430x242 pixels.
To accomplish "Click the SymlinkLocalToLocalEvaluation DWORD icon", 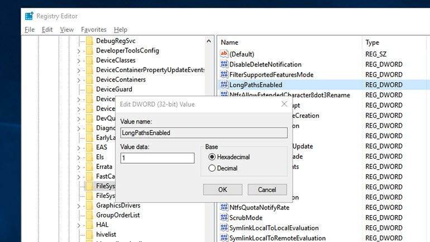I will [x=224, y=227].
